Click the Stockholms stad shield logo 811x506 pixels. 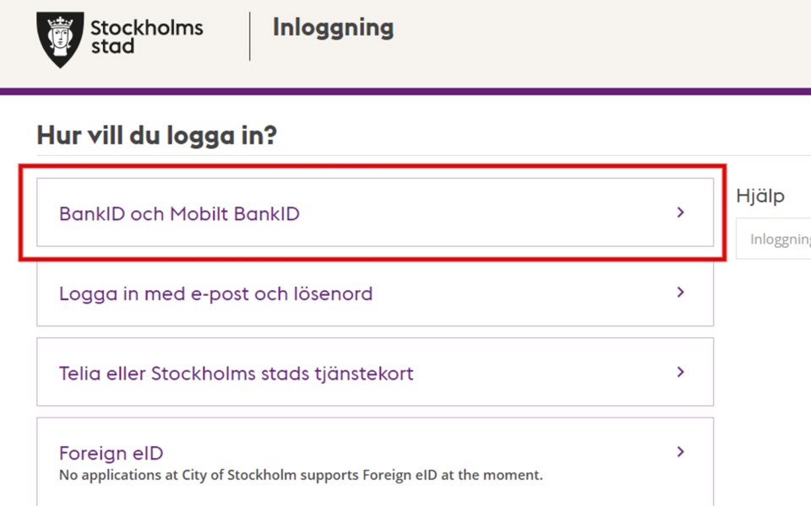[60, 39]
